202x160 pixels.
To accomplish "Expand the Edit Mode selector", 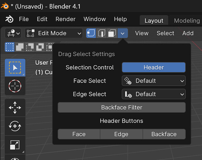I will click(x=54, y=33).
